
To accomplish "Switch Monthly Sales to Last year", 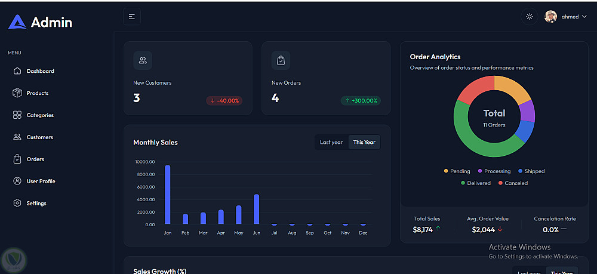I will [331, 142].
